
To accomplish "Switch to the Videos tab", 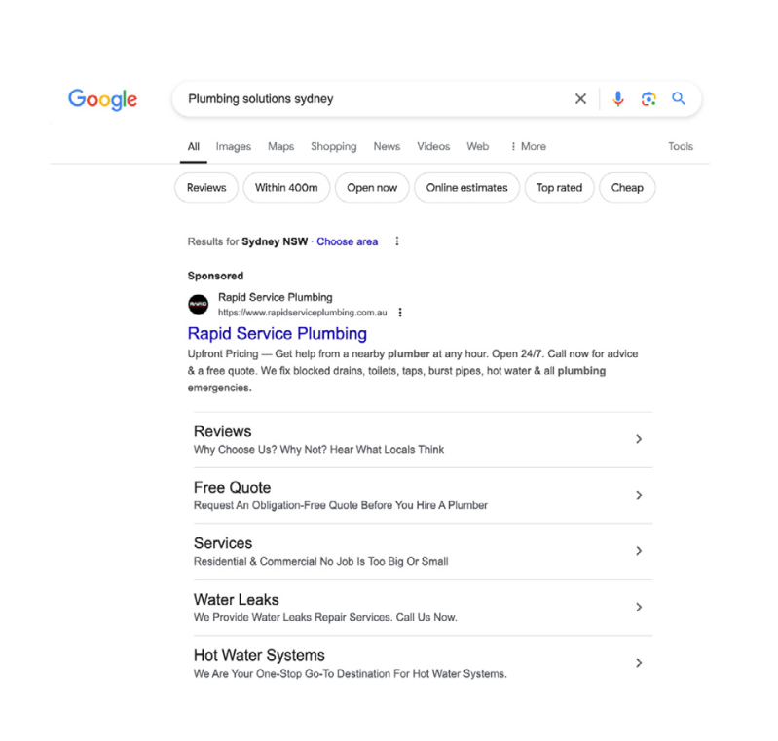I will coord(433,146).
